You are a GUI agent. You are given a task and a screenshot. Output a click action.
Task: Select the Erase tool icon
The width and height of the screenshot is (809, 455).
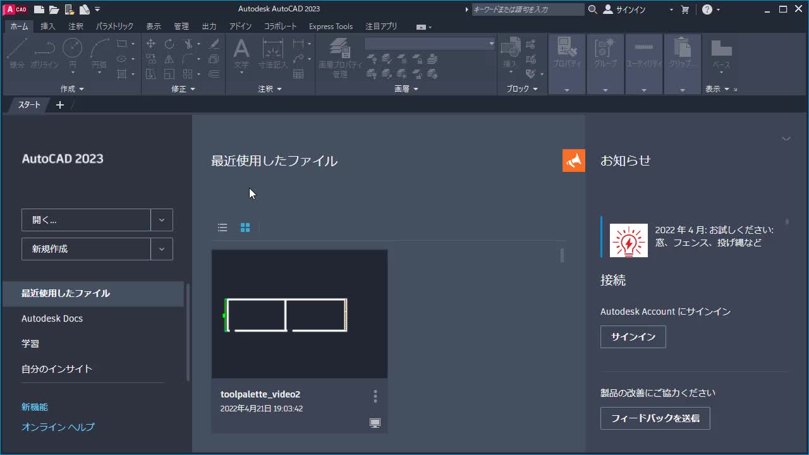tap(214, 44)
